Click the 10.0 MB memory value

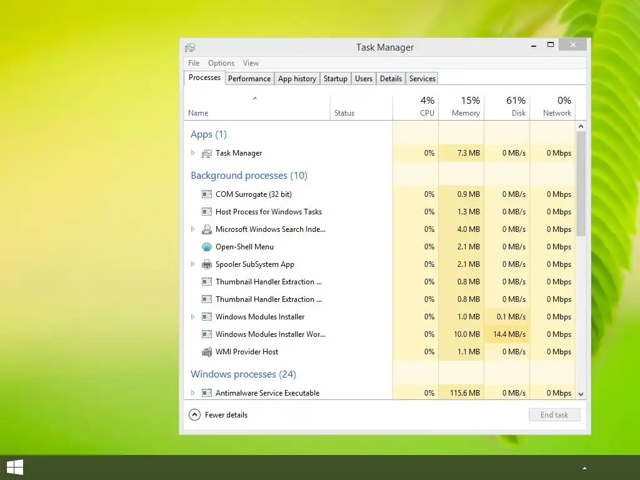click(x=466, y=334)
